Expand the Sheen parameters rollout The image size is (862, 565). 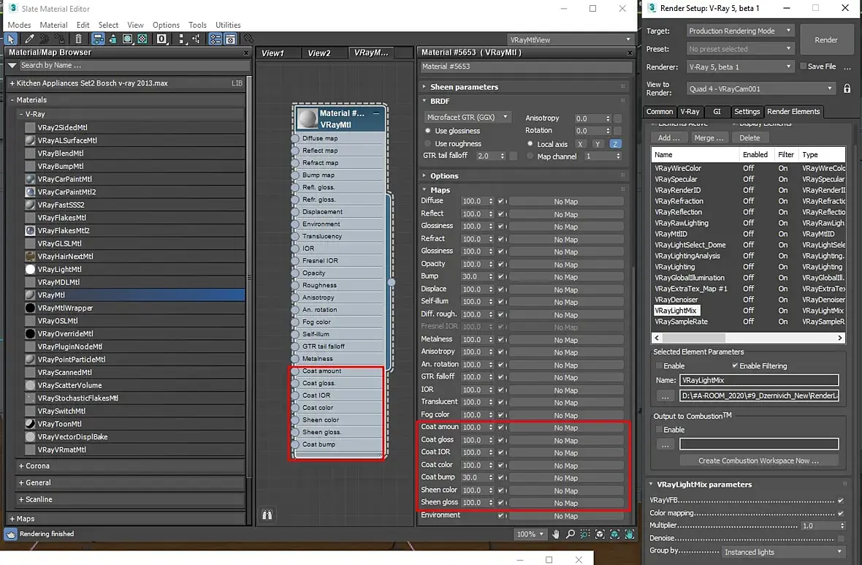[463, 87]
